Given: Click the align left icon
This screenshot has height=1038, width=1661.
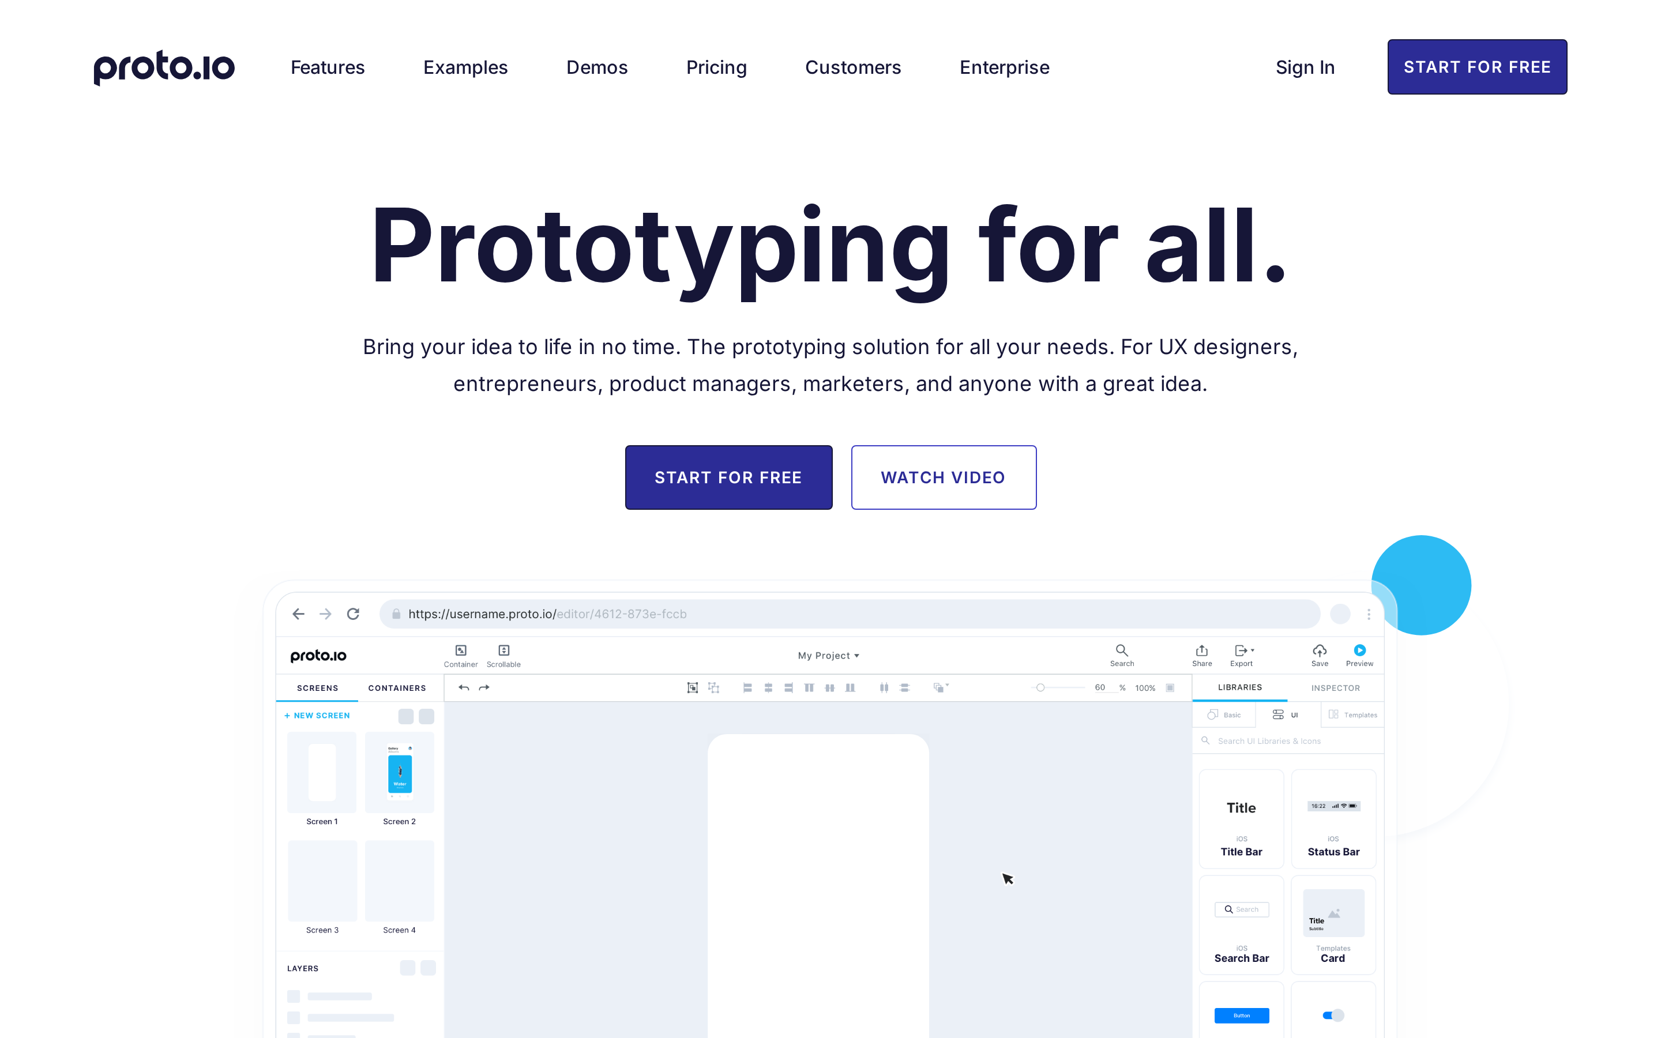Looking at the screenshot, I should (x=747, y=687).
